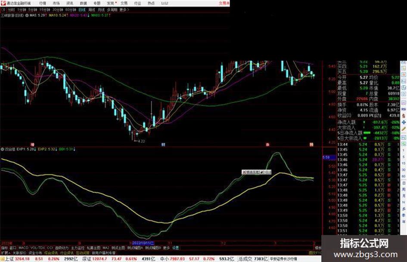
Task: Switch chart to 1分钟 period
Action: (22, 9)
